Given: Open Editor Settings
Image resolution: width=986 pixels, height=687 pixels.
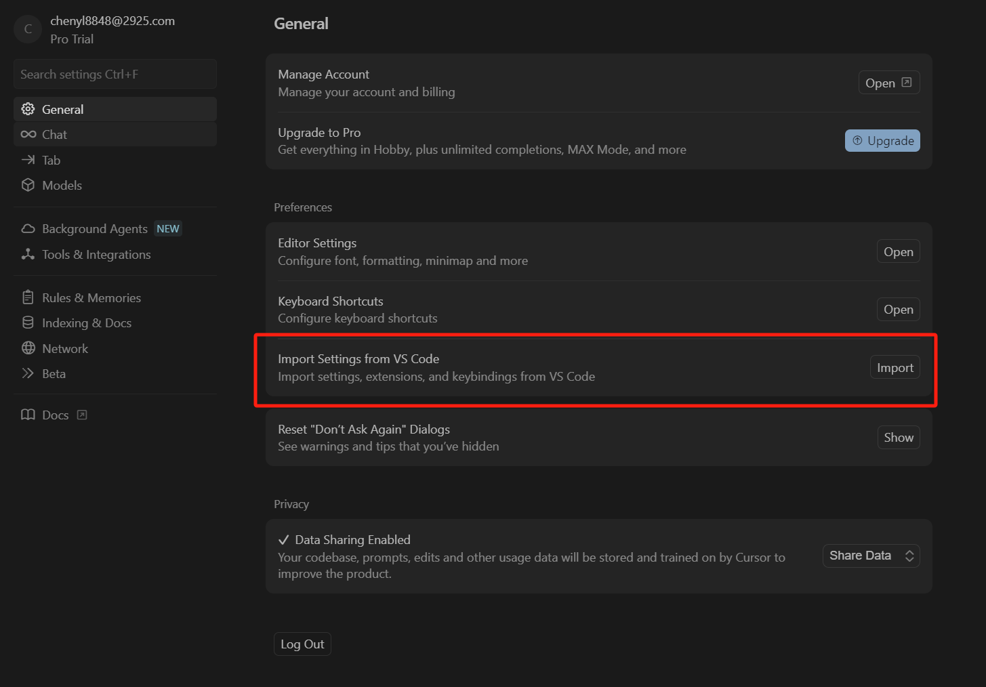Looking at the screenshot, I should click(898, 252).
